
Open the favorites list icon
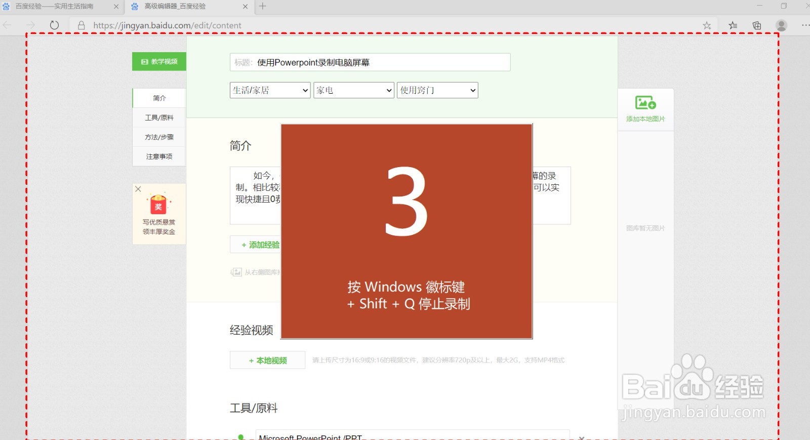tap(733, 25)
